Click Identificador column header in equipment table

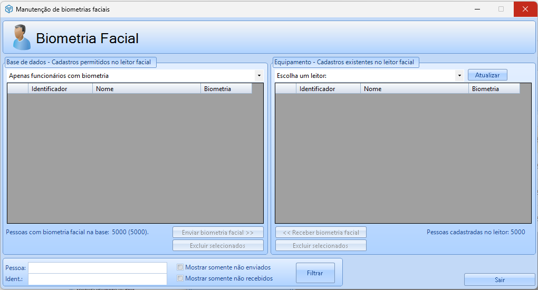pos(328,89)
